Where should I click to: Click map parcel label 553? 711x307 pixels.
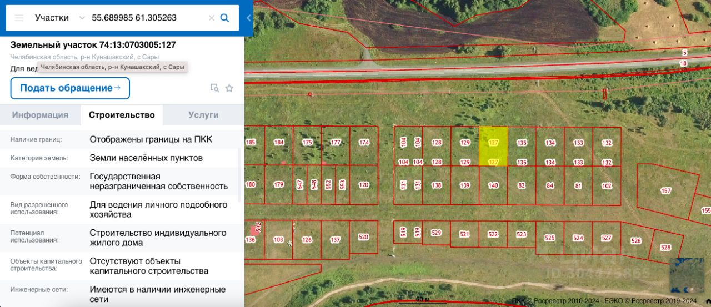(x=342, y=184)
